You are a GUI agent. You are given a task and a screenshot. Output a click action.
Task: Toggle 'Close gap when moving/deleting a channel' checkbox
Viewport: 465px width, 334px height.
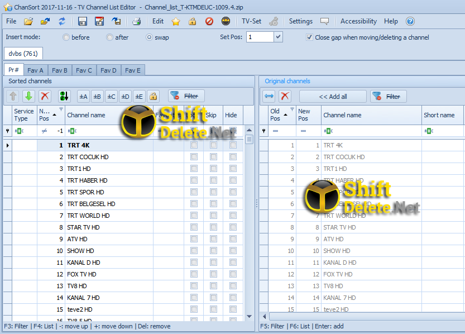click(309, 37)
